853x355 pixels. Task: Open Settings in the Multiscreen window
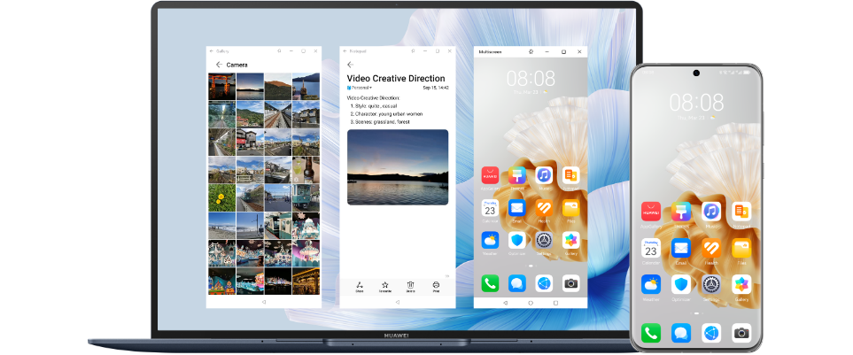544,240
